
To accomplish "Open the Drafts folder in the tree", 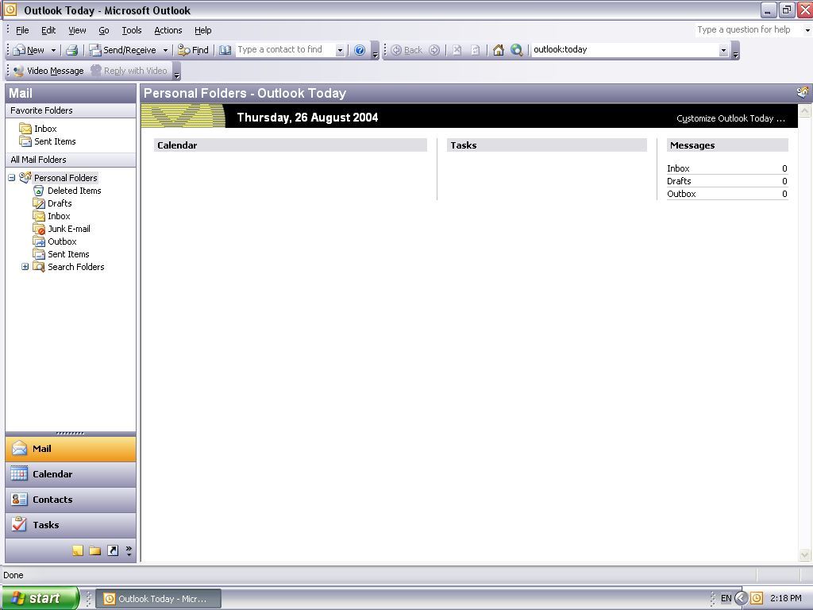I will click(x=52, y=203).
